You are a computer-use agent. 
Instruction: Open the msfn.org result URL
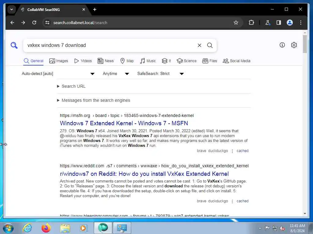pos(127,115)
